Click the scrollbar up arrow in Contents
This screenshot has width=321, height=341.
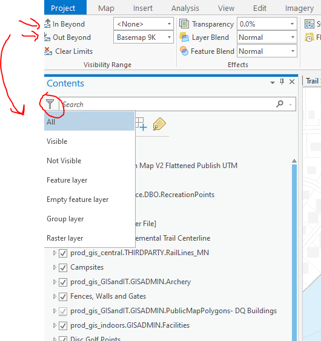(294, 161)
